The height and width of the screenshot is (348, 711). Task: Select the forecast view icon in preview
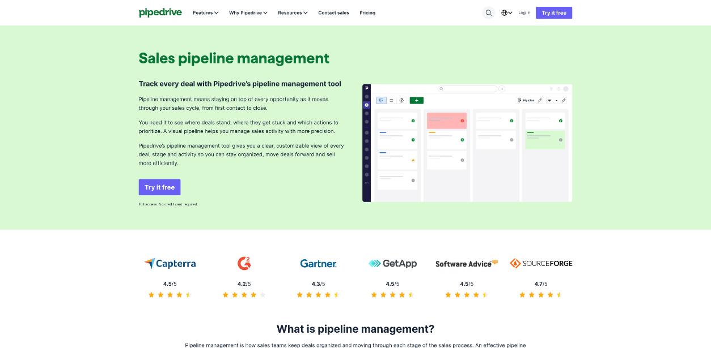pos(401,100)
